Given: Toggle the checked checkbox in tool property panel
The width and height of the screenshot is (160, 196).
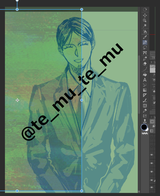Looking at the screenshot, I should pyautogui.click(x=154, y=102).
